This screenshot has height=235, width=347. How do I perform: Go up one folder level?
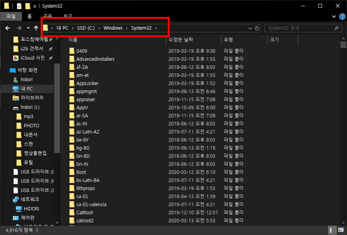click(x=36, y=28)
